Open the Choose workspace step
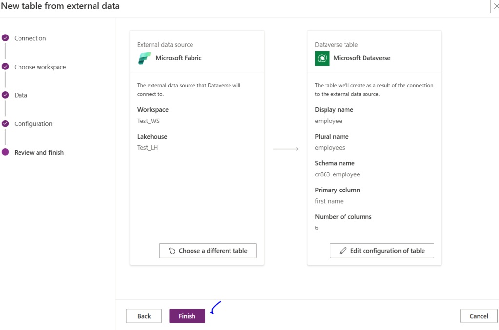The width and height of the screenshot is (499, 330). click(40, 67)
